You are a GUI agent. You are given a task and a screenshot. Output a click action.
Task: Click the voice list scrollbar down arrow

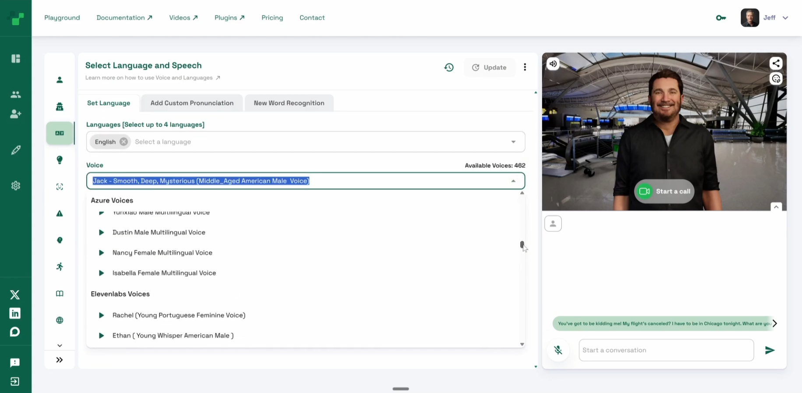[522, 344]
